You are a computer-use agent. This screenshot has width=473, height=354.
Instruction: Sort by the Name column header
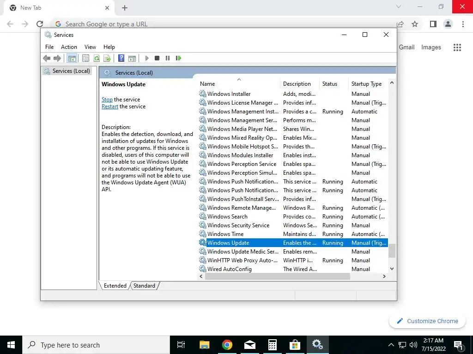point(239,84)
